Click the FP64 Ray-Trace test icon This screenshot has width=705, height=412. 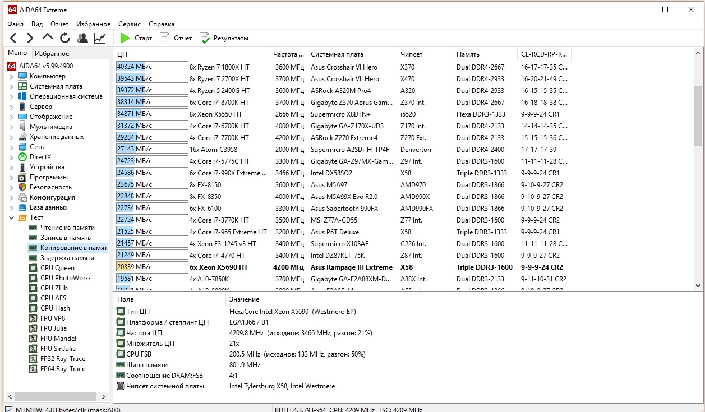pos(33,369)
